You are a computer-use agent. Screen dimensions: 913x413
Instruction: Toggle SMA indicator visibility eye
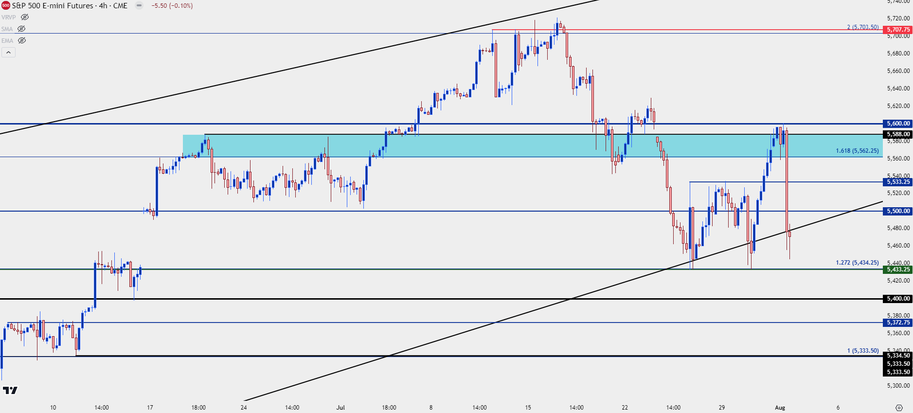click(21, 29)
